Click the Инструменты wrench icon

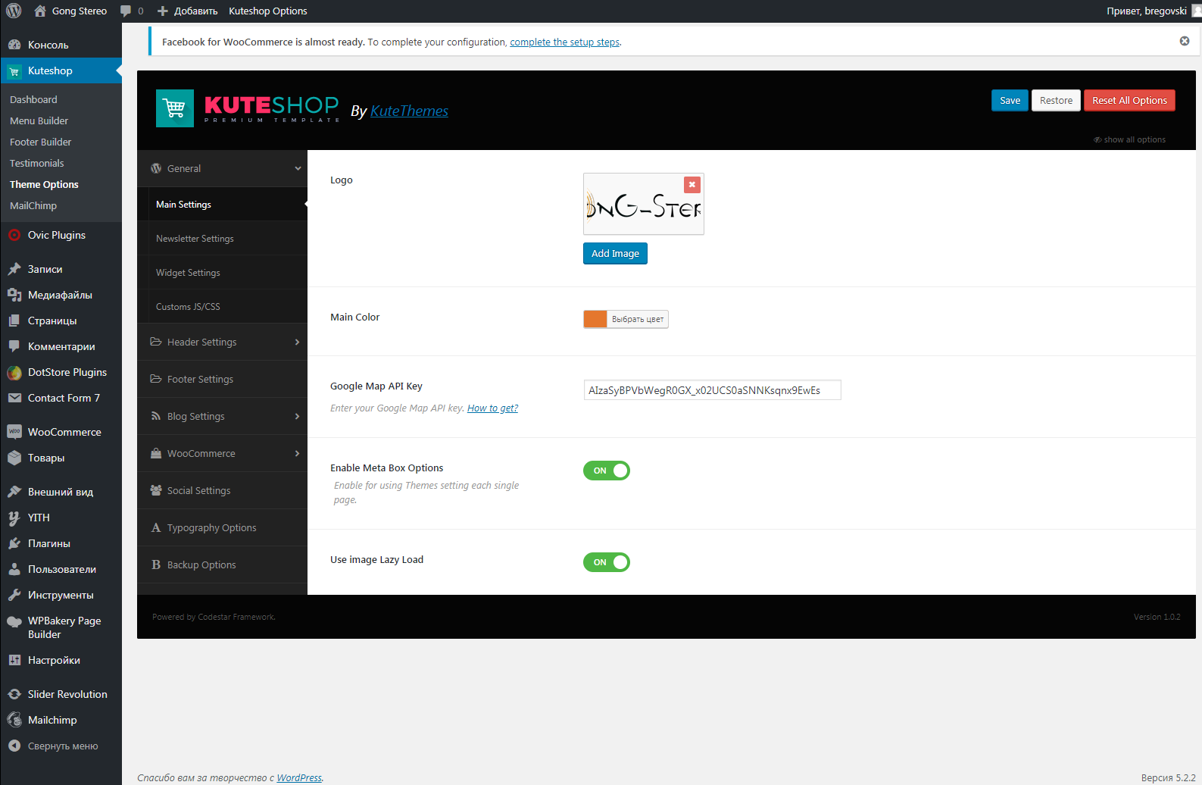click(14, 595)
